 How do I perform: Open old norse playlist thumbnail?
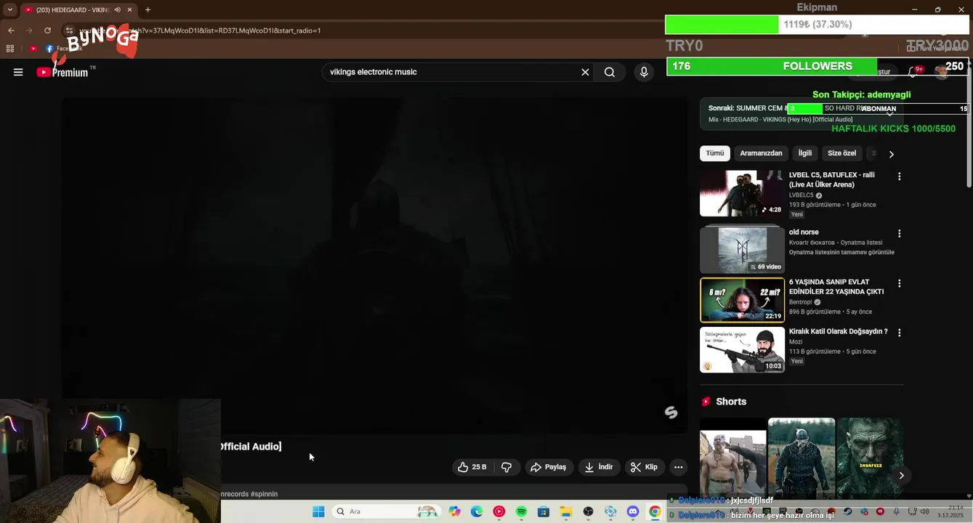point(742,249)
